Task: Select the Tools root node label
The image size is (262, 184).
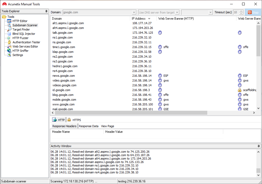Action: (x=11, y=17)
